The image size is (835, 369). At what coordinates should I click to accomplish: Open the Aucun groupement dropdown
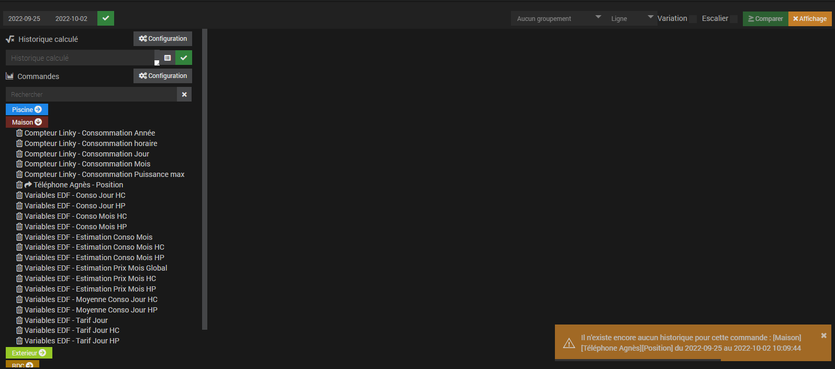(558, 18)
